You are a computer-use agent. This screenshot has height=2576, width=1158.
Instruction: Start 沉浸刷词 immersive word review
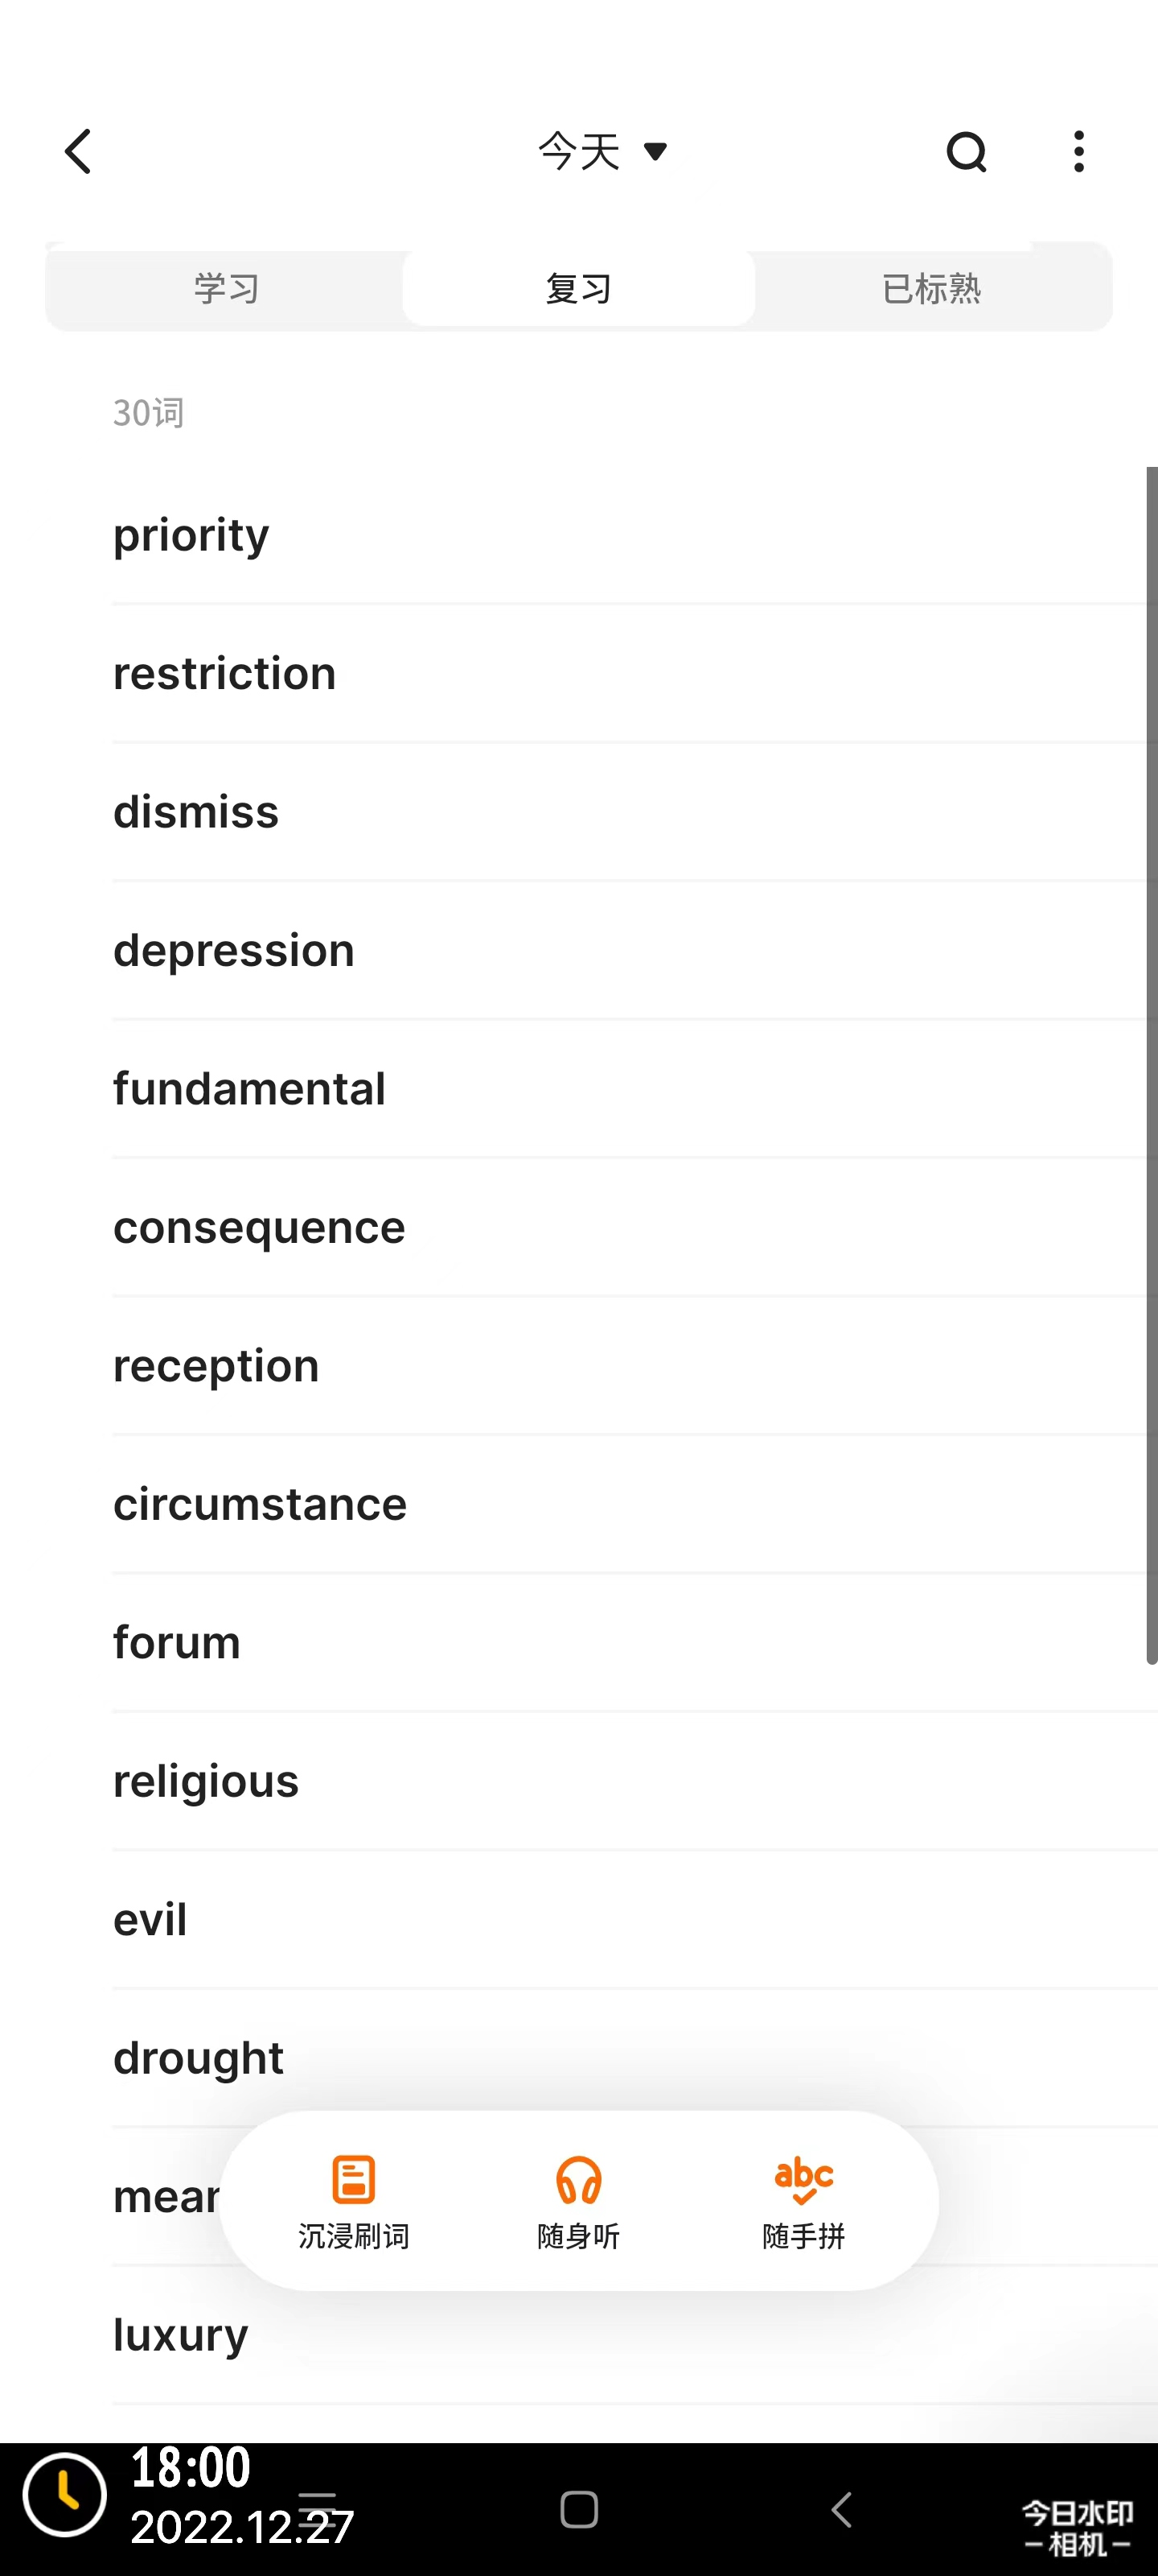(354, 2201)
